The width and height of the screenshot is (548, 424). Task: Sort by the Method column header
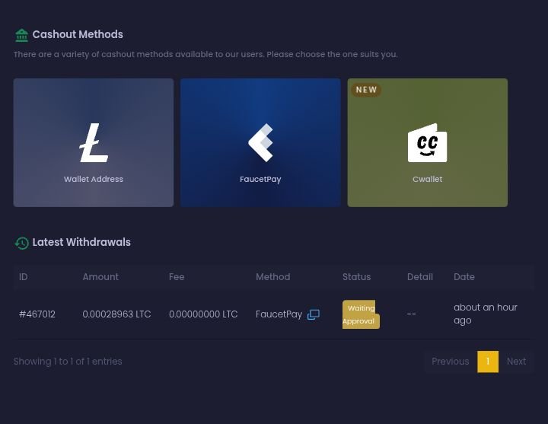click(273, 277)
